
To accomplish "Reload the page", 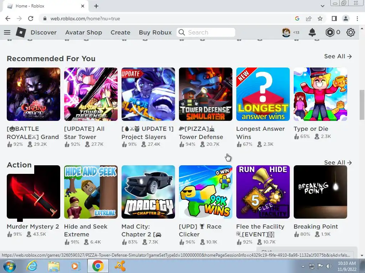I will point(31,18).
